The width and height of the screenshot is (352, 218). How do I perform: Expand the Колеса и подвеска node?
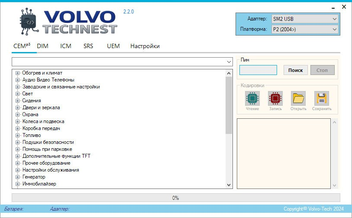[17, 122]
